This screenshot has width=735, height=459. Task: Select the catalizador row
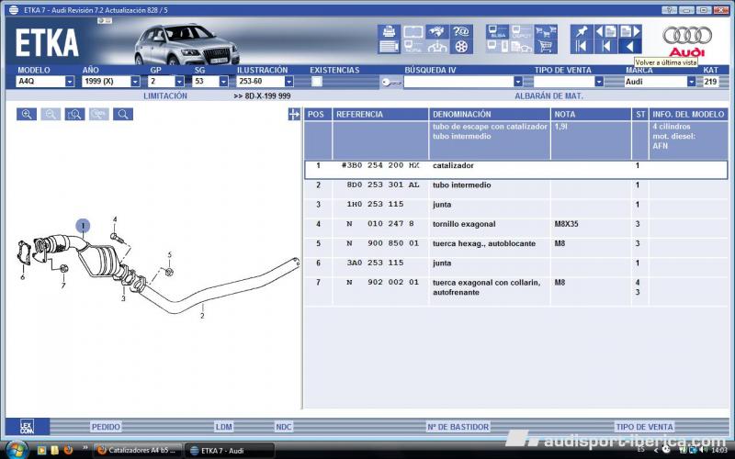[516, 170]
